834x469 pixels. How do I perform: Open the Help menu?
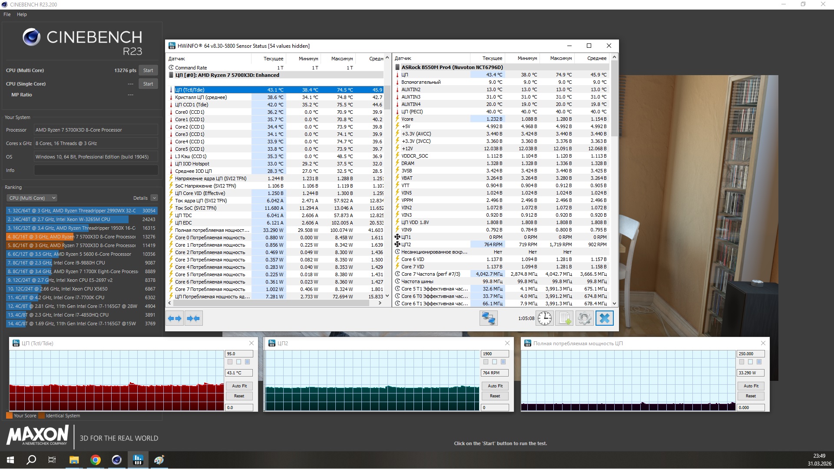[22, 14]
